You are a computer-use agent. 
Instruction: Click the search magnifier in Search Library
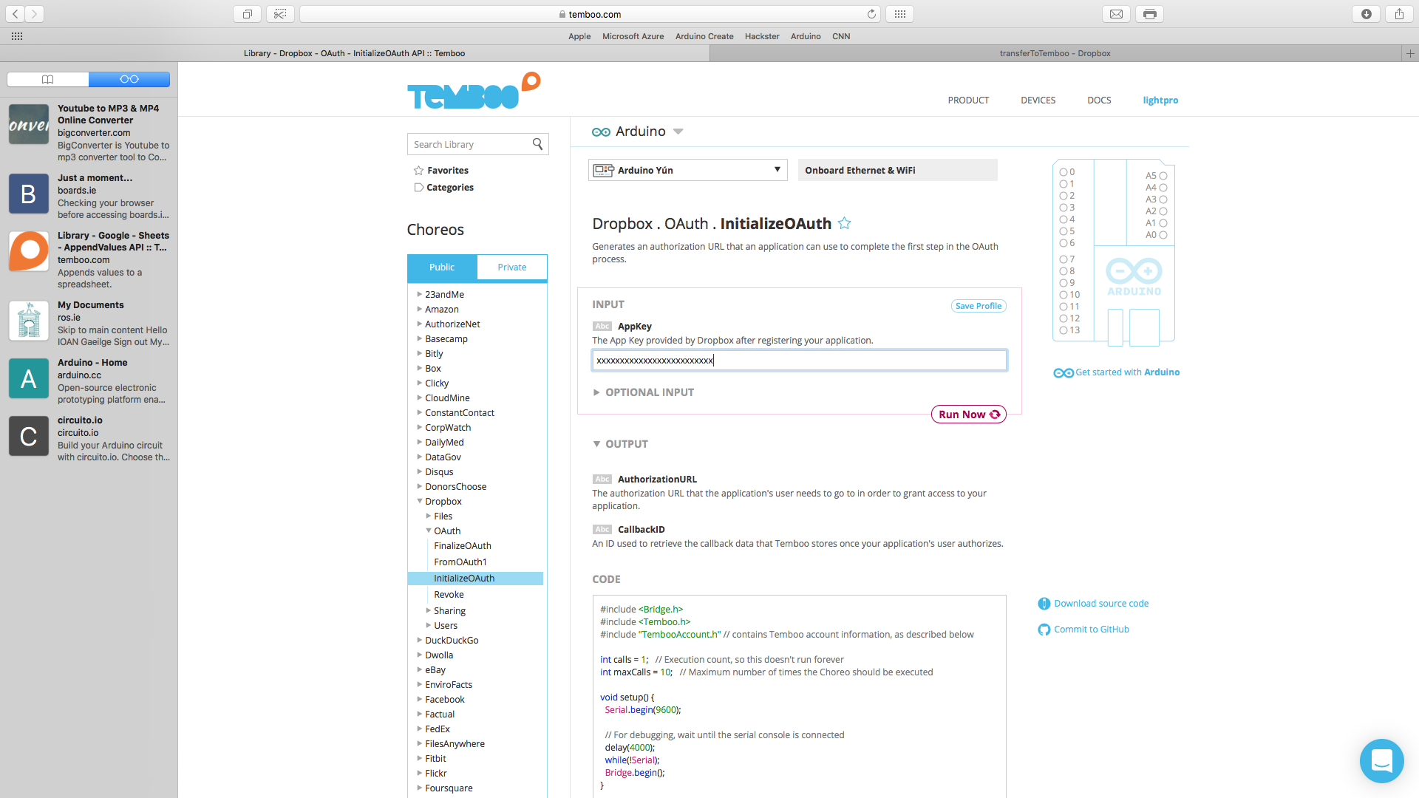(x=537, y=144)
